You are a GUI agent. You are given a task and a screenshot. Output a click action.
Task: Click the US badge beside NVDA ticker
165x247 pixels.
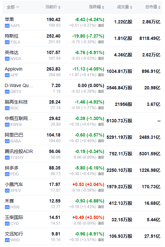pyautogui.click(x=7, y=59)
